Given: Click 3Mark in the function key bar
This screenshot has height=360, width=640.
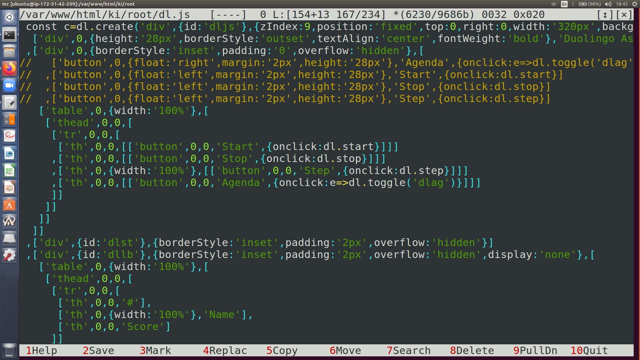Looking at the screenshot, I should [155, 351].
